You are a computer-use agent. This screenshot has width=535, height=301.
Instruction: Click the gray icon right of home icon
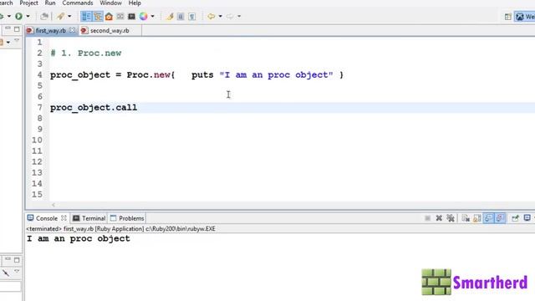tap(120, 16)
